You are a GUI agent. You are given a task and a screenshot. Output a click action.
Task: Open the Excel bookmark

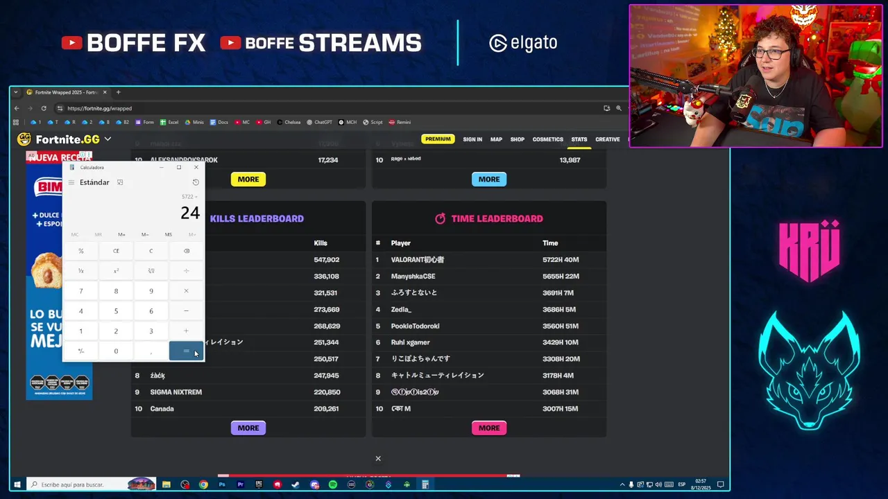[169, 122]
